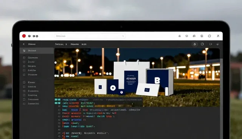Select the second tab above the preview image

pyautogui.click(x=75, y=44)
